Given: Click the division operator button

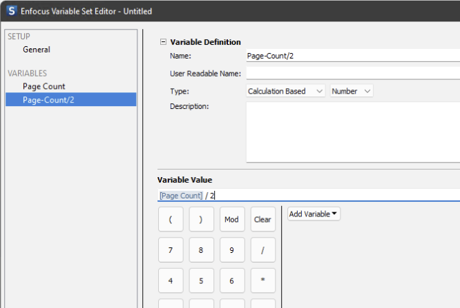Looking at the screenshot, I should point(263,249).
